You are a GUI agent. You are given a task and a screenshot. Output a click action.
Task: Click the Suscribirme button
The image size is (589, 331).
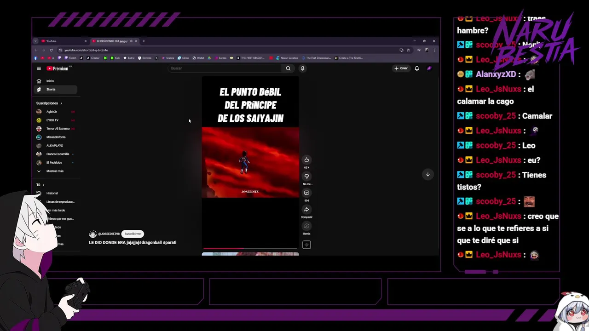(x=133, y=234)
